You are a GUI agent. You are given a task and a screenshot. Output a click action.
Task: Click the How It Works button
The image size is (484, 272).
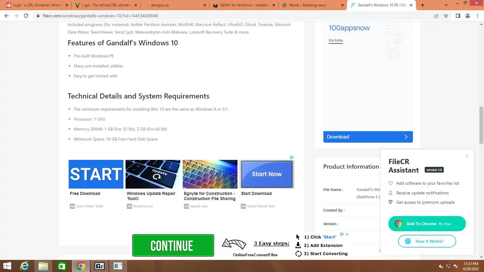pyautogui.click(x=427, y=241)
